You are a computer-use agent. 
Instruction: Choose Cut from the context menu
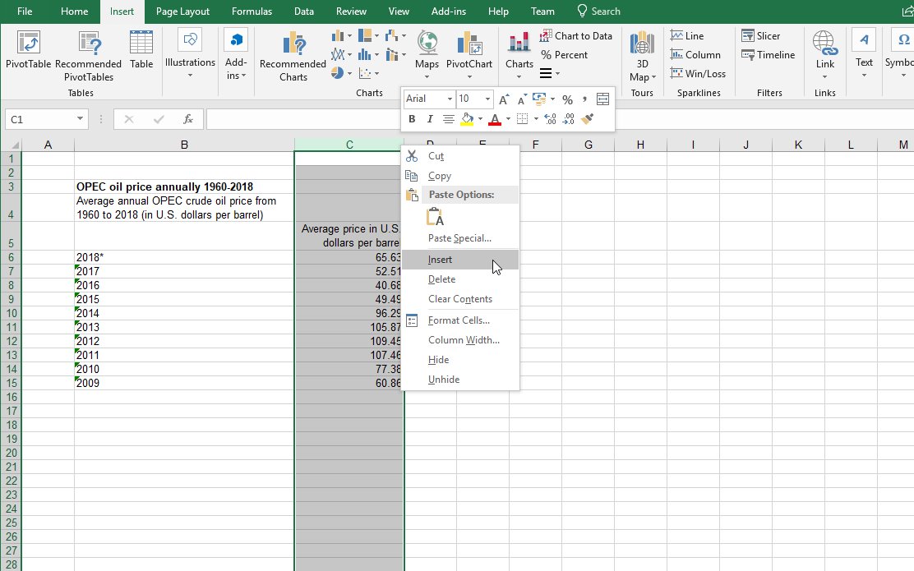460,155
